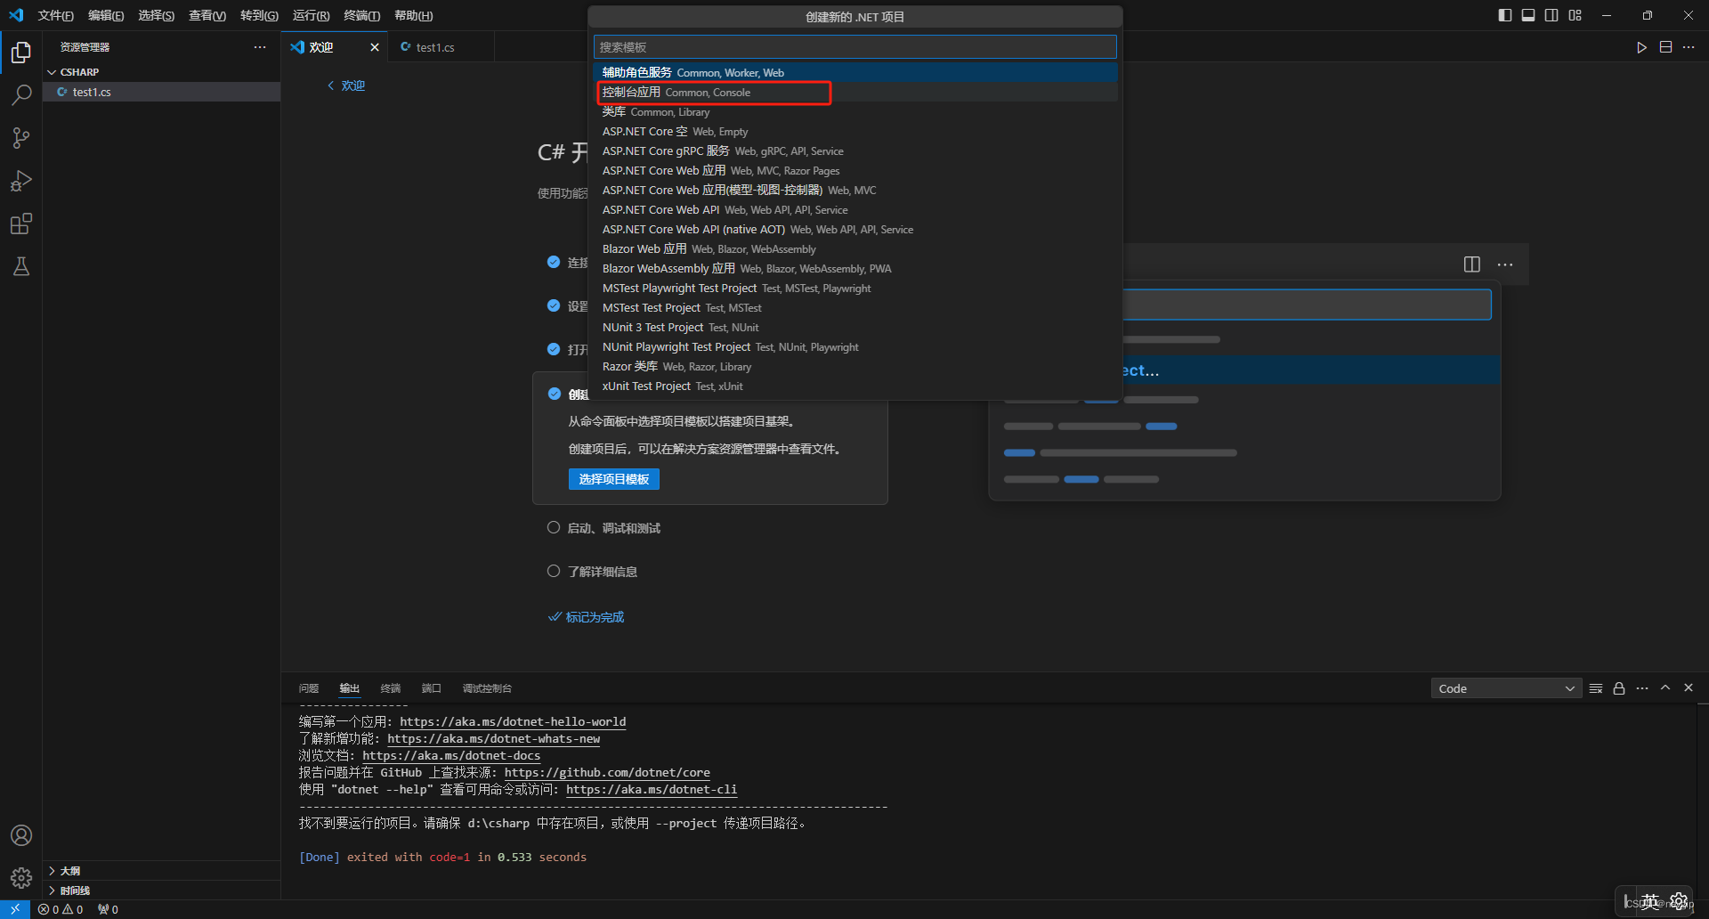Switch to 调试控制台 panel tab
1709x919 pixels.
pos(487,688)
